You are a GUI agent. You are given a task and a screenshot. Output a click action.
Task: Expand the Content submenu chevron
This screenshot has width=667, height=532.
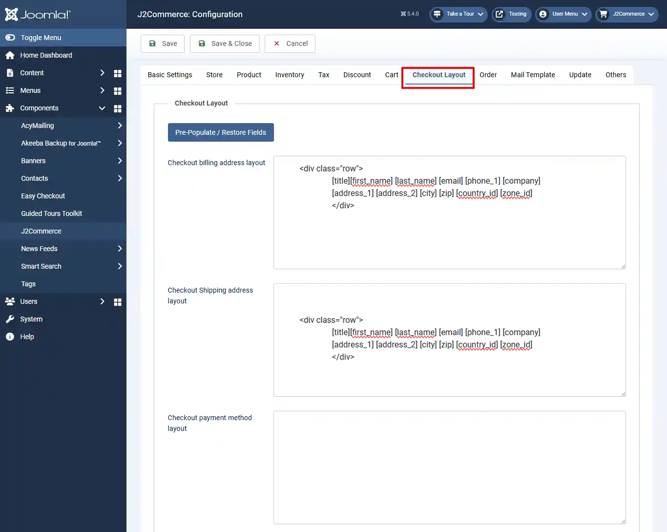coord(102,73)
